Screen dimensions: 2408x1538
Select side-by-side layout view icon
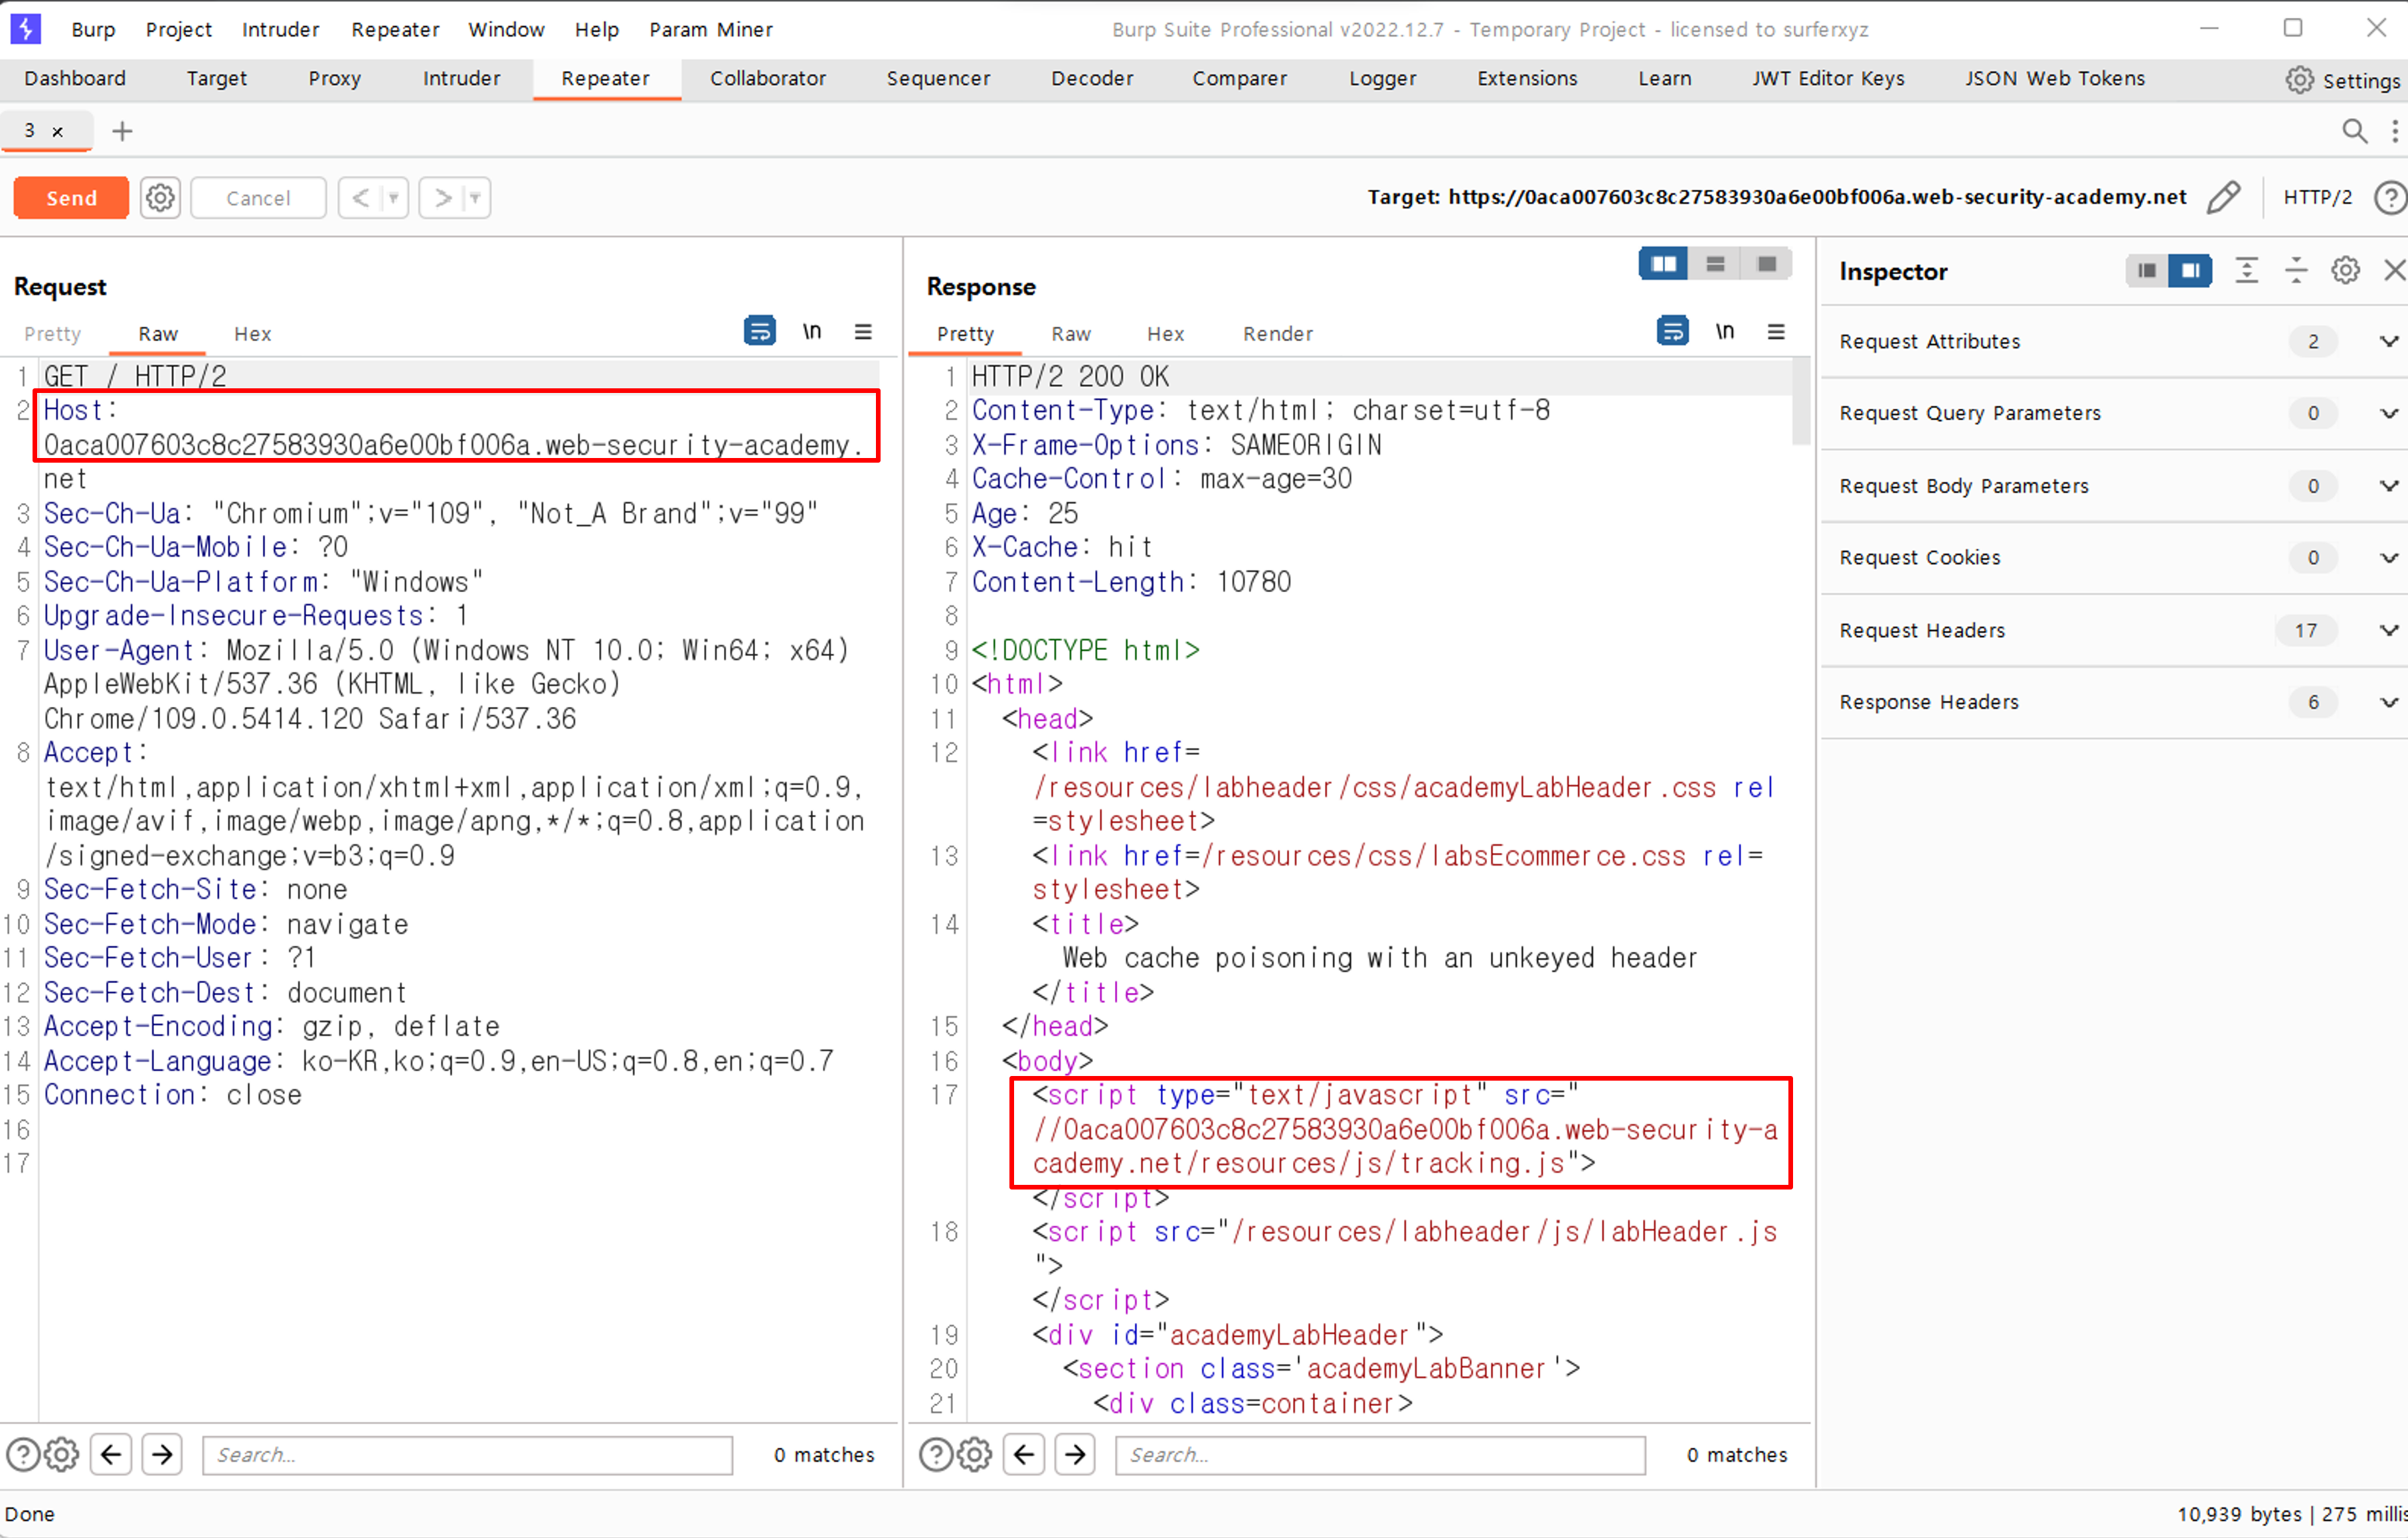(1664, 264)
